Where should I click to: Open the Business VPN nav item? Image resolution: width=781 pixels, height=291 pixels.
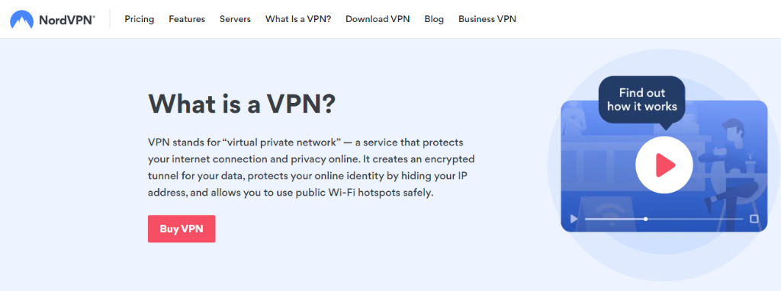(487, 19)
